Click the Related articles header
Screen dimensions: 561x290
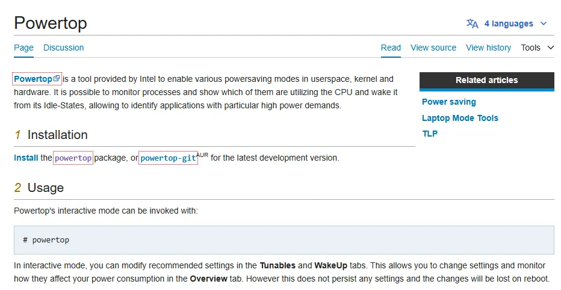point(486,80)
